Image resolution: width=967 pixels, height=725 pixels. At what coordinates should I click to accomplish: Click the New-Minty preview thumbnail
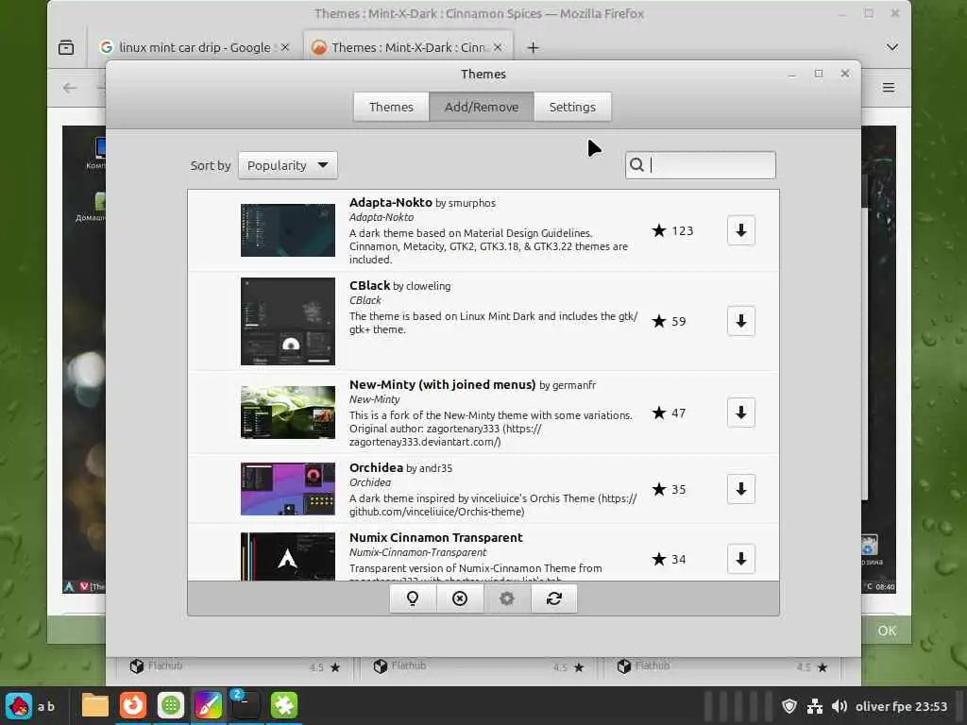(x=288, y=413)
